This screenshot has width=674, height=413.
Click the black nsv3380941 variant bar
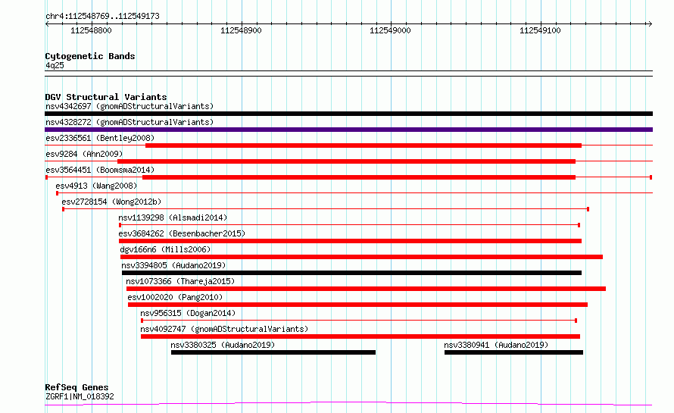point(513,352)
